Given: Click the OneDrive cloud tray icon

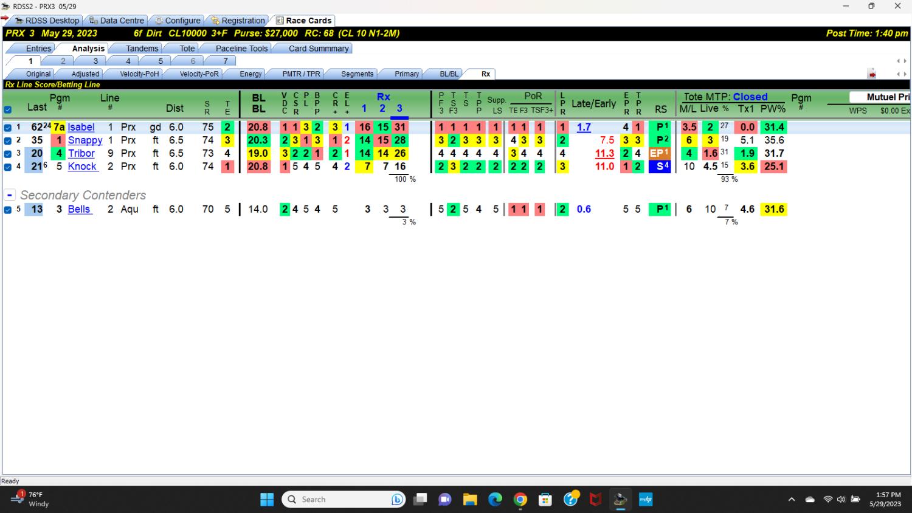Looking at the screenshot, I should pos(810,500).
